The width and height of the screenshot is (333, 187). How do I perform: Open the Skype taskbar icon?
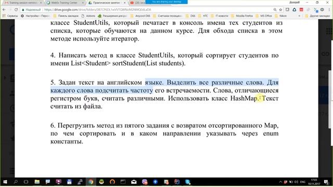click(188, 182)
